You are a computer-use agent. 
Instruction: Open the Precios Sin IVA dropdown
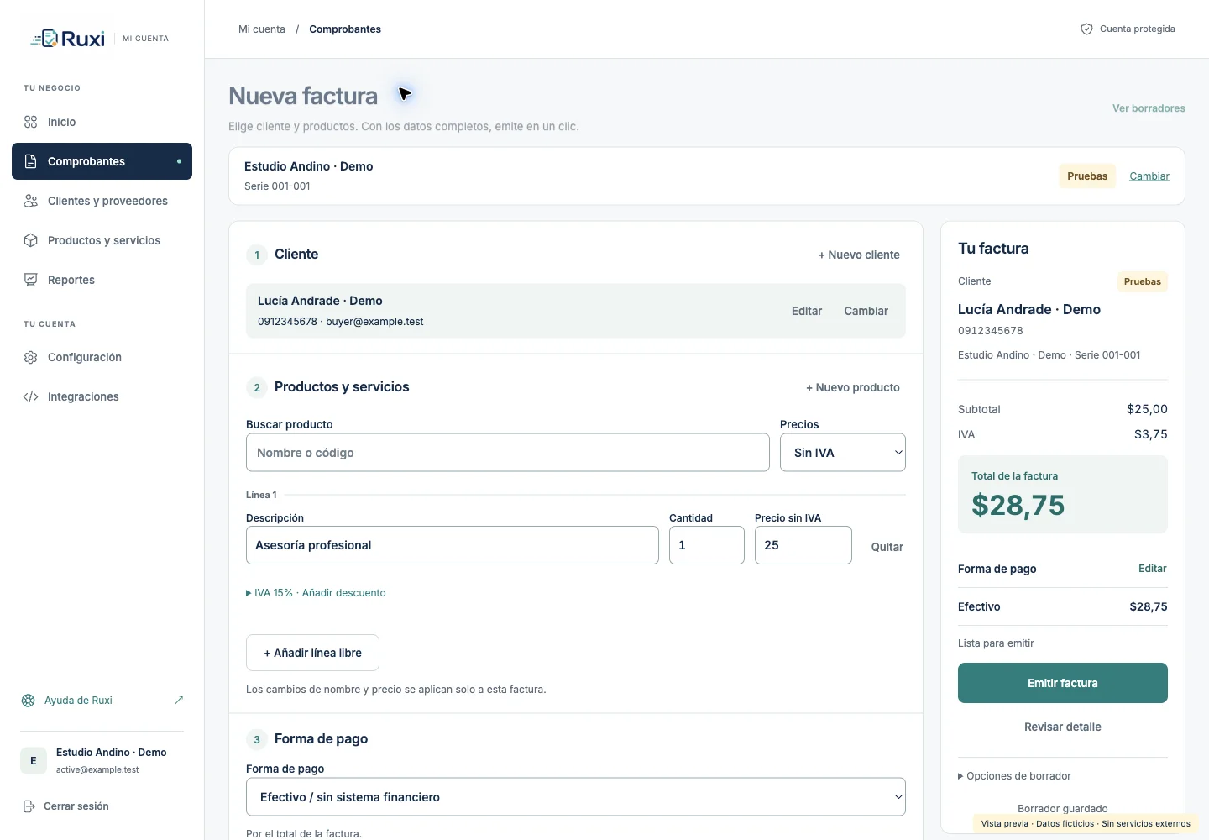[842, 453]
